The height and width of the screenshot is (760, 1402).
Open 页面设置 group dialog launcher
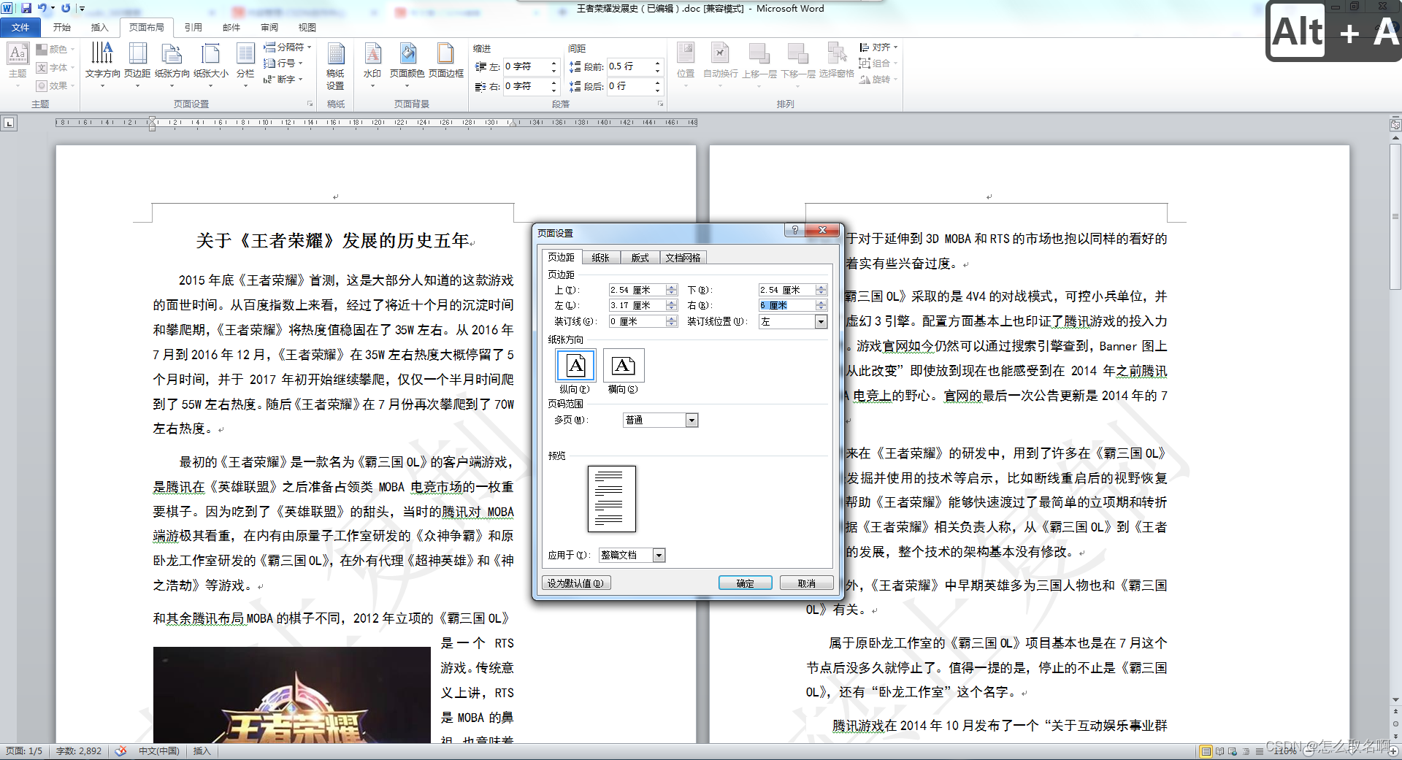(x=310, y=104)
